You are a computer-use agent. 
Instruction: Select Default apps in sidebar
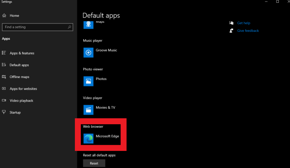tap(19, 65)
